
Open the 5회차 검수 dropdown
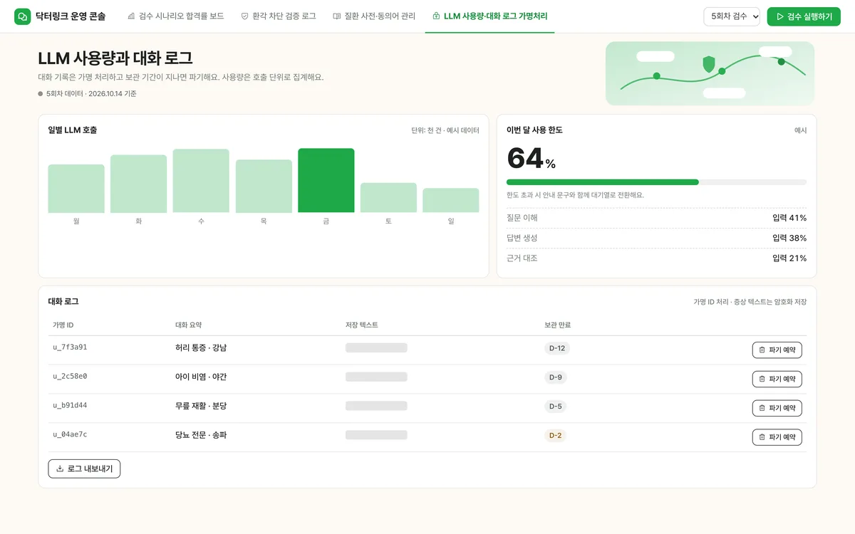(x=732, y=16)
